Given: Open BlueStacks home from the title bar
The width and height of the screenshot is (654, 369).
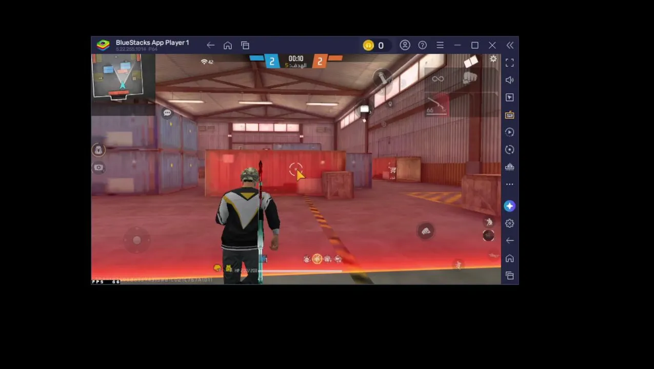Looking at the screenshot, I should click(228, 46).
